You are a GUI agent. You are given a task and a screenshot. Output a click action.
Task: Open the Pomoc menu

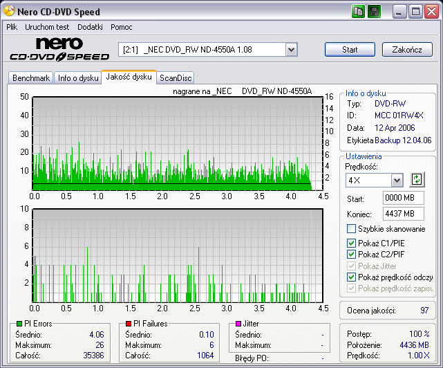tap(122, 27)
